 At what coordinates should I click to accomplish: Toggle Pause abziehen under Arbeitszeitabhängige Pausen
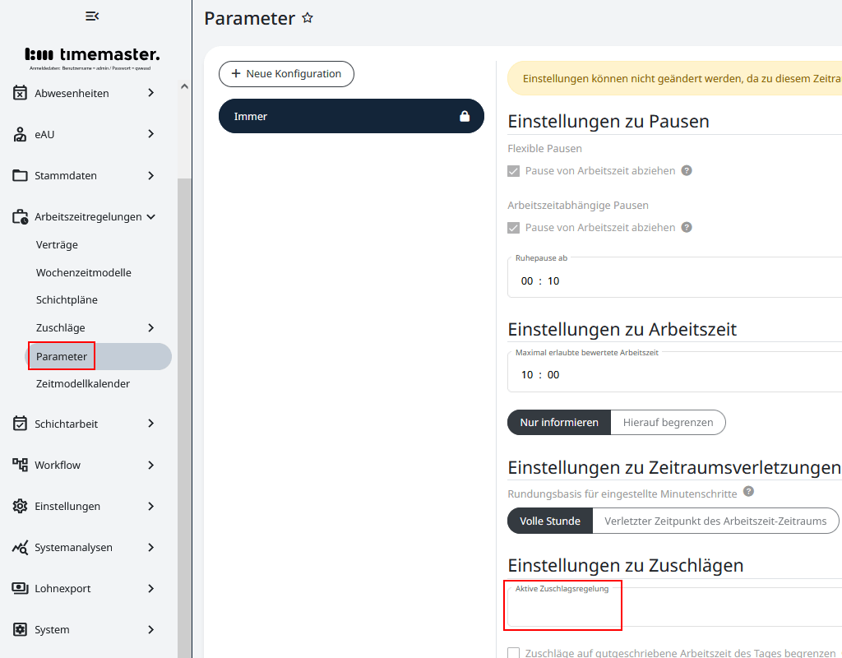coord(514,228)
